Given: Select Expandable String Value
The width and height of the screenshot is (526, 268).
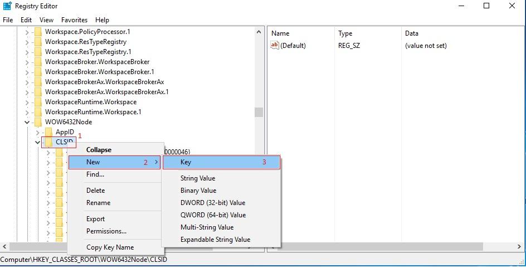Looking at the screenshot, I should (221, 240).
